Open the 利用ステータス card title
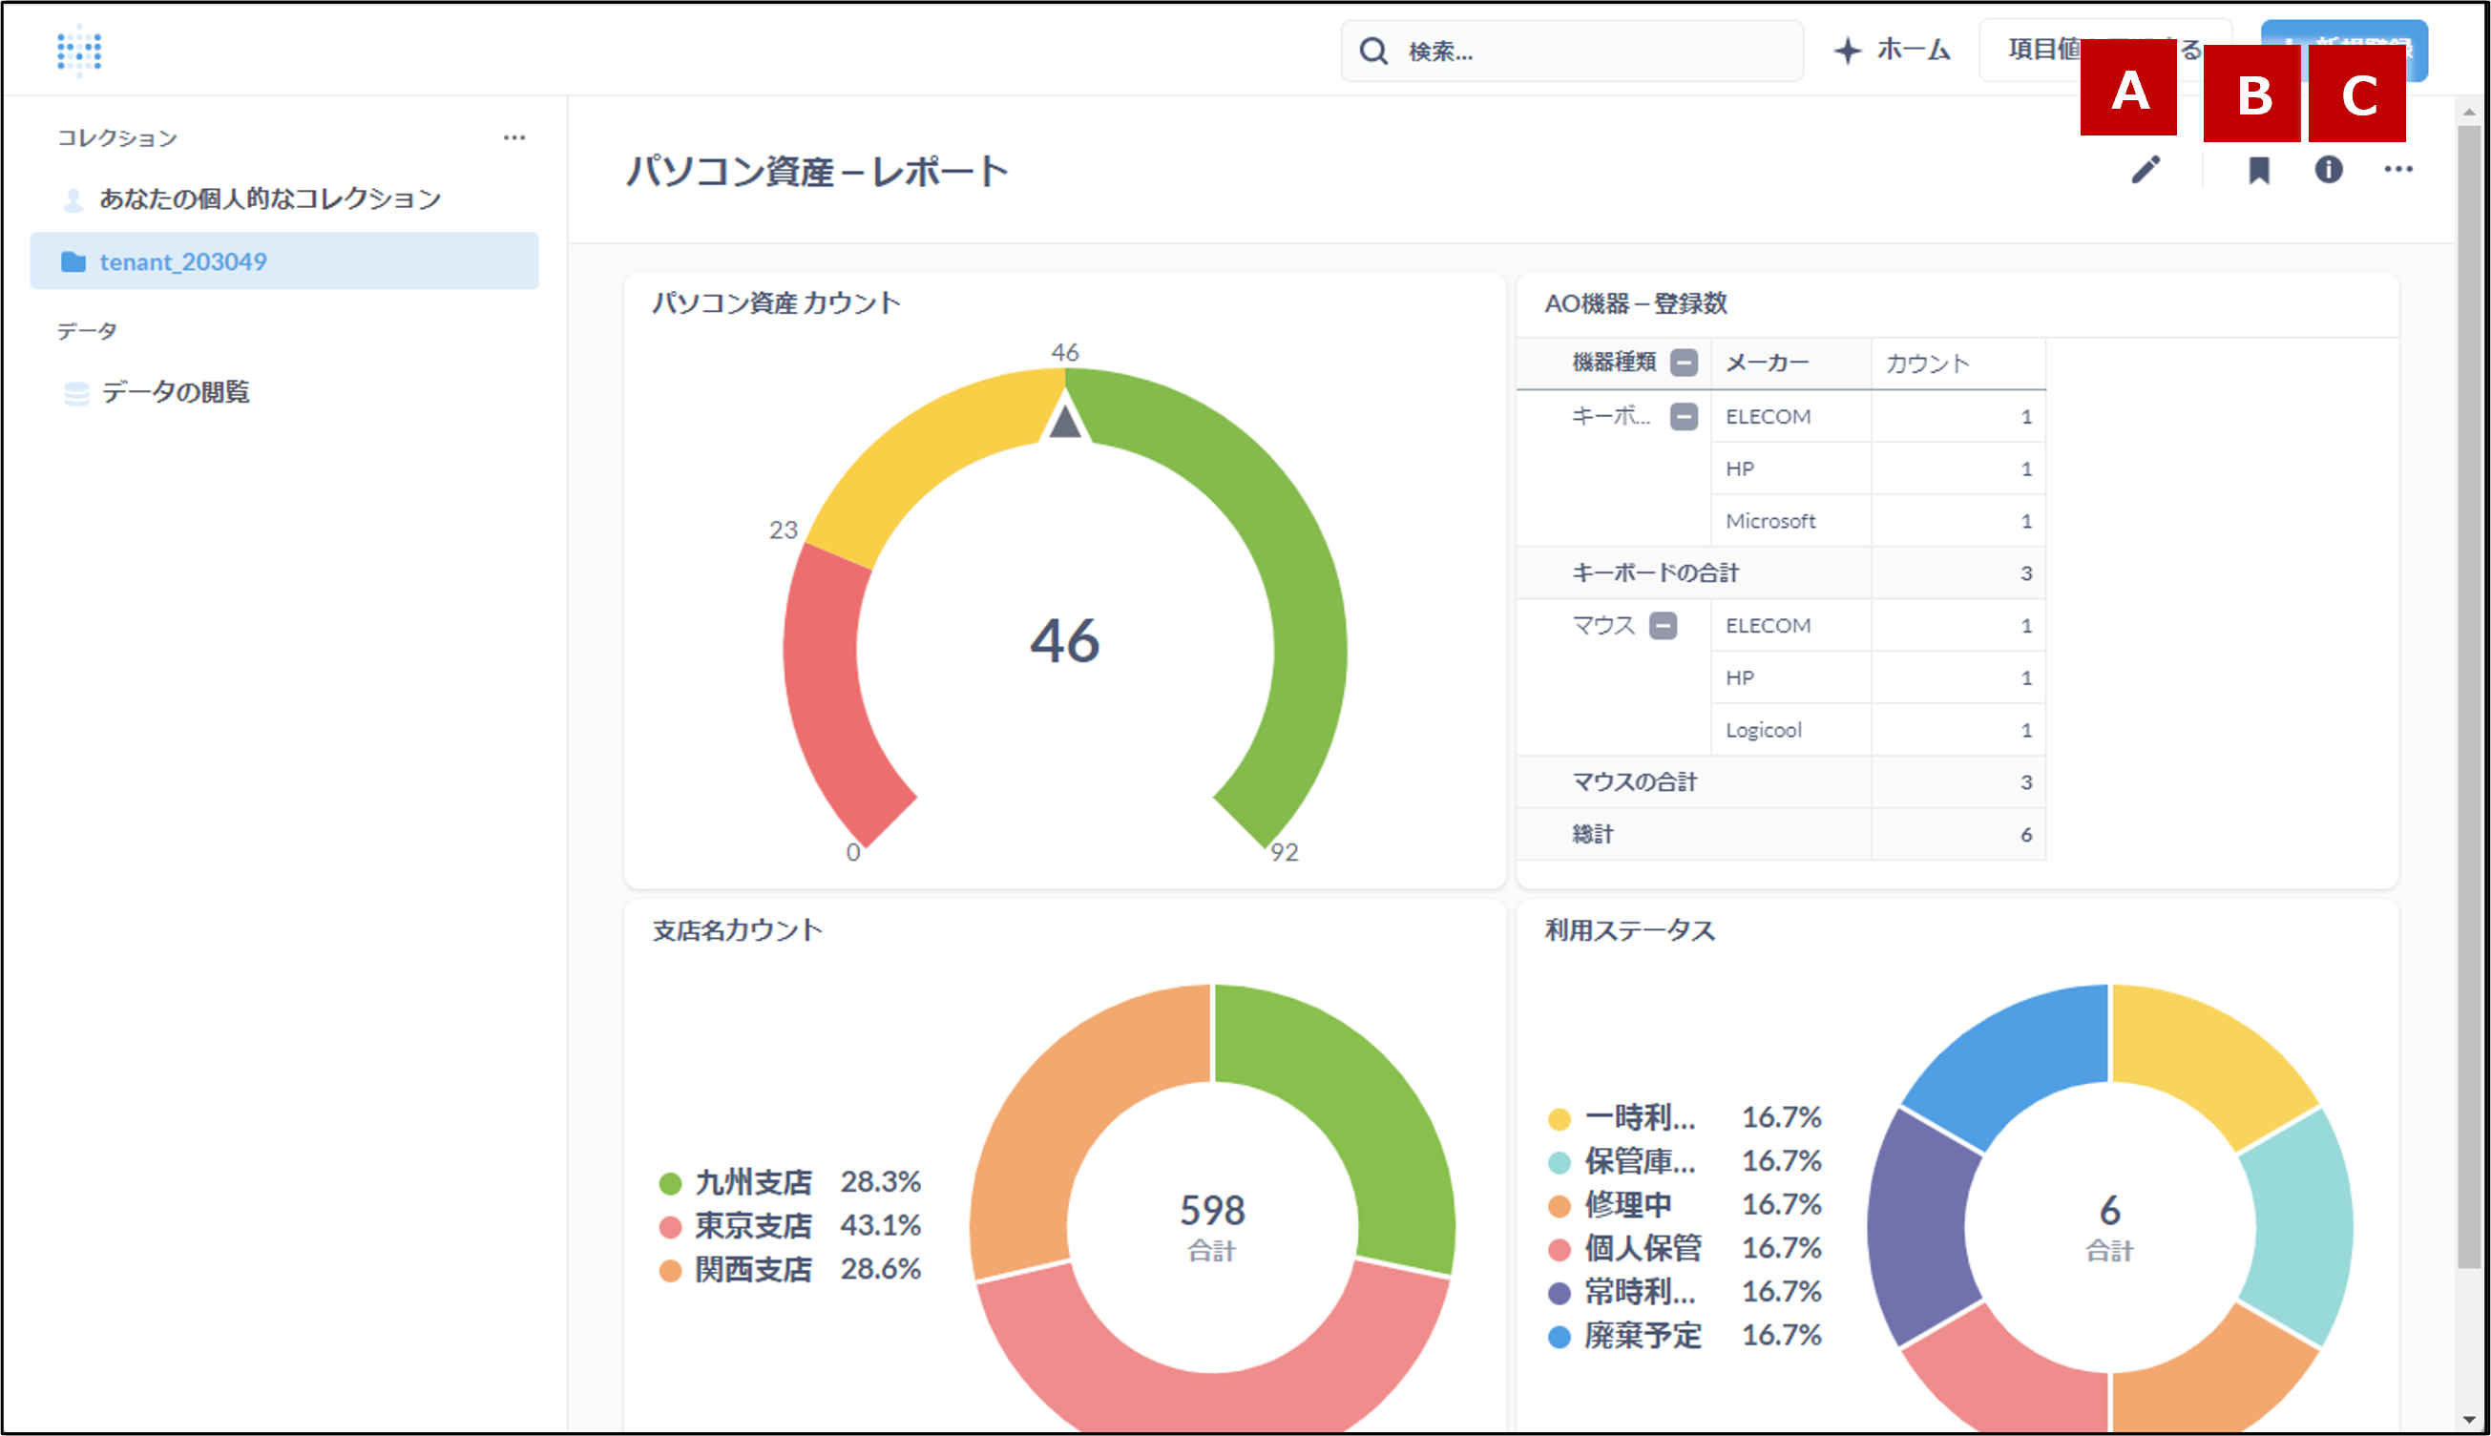Image resolution: width=2491 pixels, height=1436 pixels. click(1630, 930)
